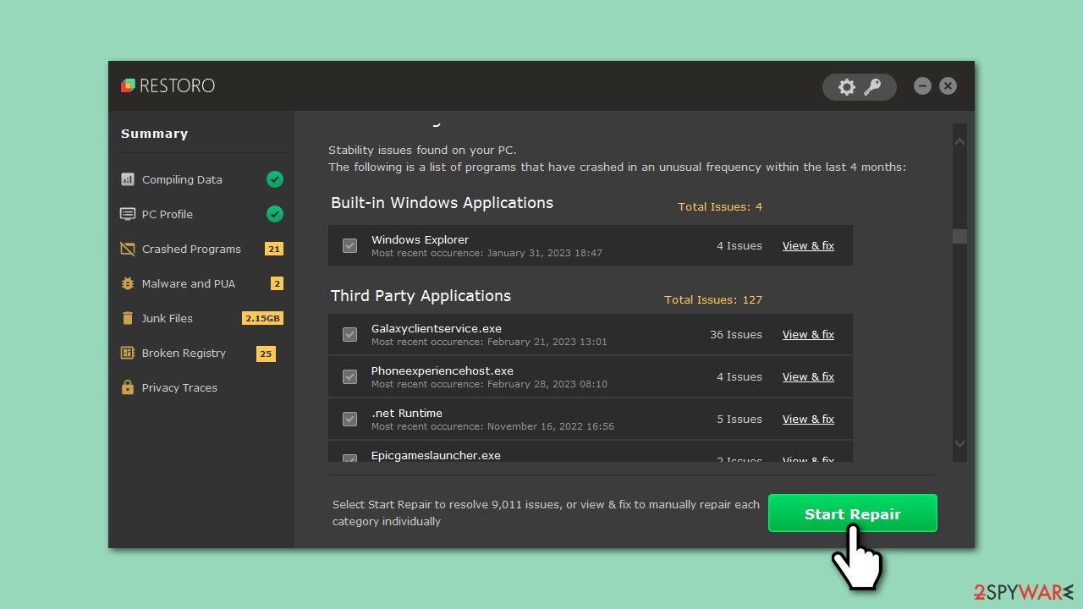Click the date 'January 31, 2023 18:47'

click(545, 253)
